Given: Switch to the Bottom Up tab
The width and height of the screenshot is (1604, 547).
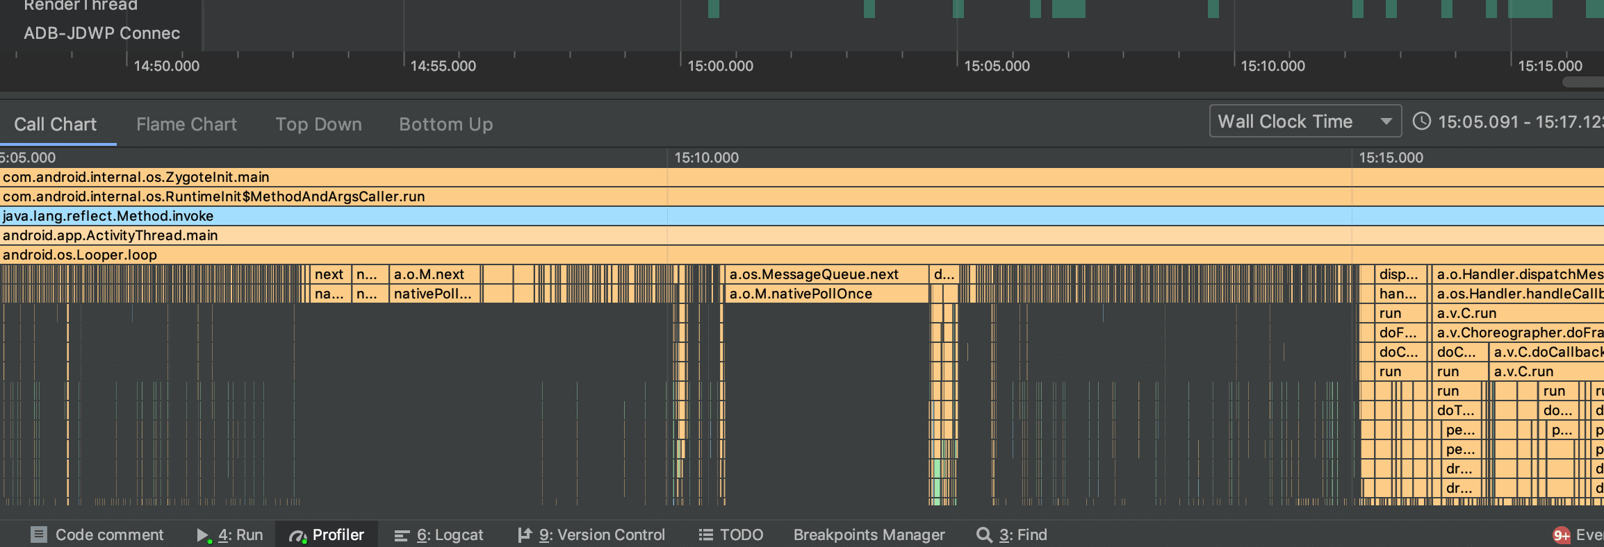Looking at the screenshot, I should coord(445,124).
